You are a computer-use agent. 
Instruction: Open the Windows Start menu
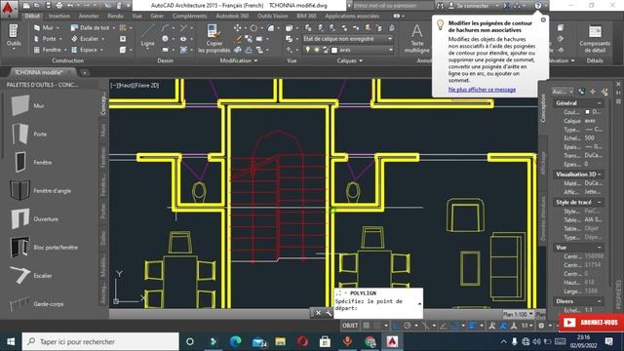pos(11,341)
